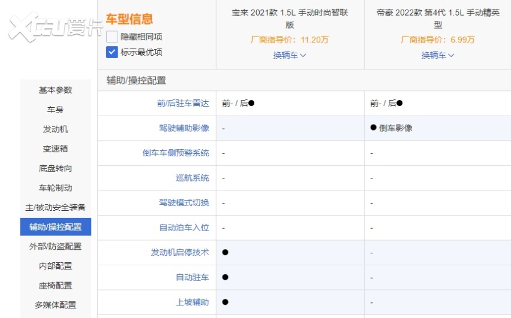The width and height of the screenshot is (511, 318).
Task: Open 换辆车 dropdown under 宝来 2021款
Action: (290, 55)
